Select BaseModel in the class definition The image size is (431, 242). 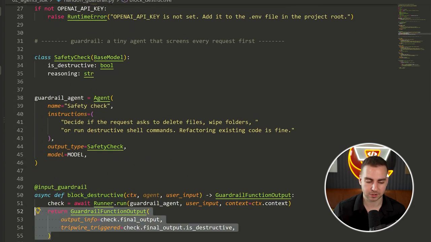coord(108,57)
